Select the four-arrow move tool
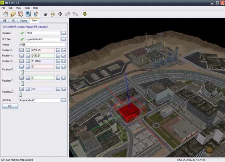The height and width of the screenshot is (162, 225). coord(60,14)
